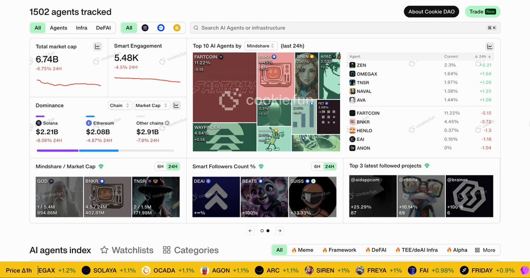This screenshot has width=530, height=278.
Task: Switch Smart Followers Count to 6H
Action: (317, 167)
